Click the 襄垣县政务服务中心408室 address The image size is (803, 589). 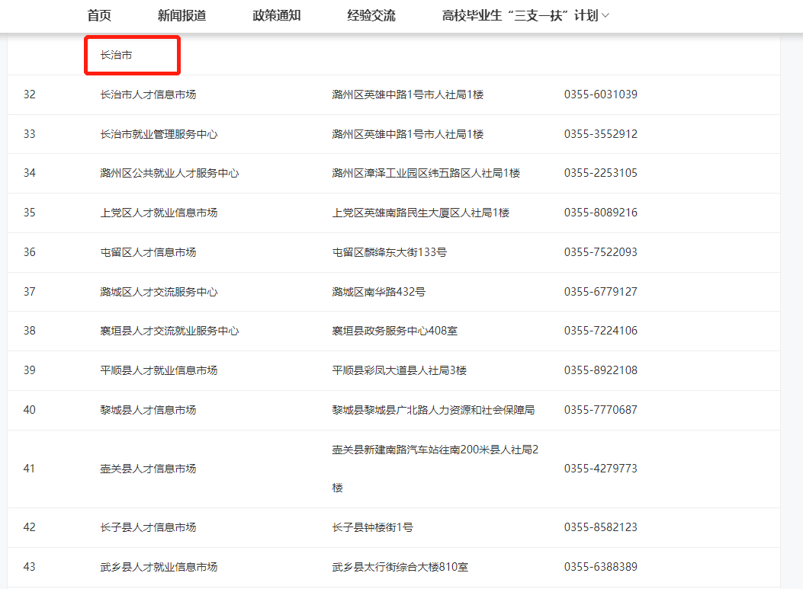[x=395, y=331]
